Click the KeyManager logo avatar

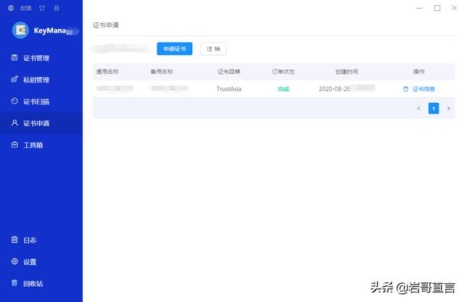(20, 30)
